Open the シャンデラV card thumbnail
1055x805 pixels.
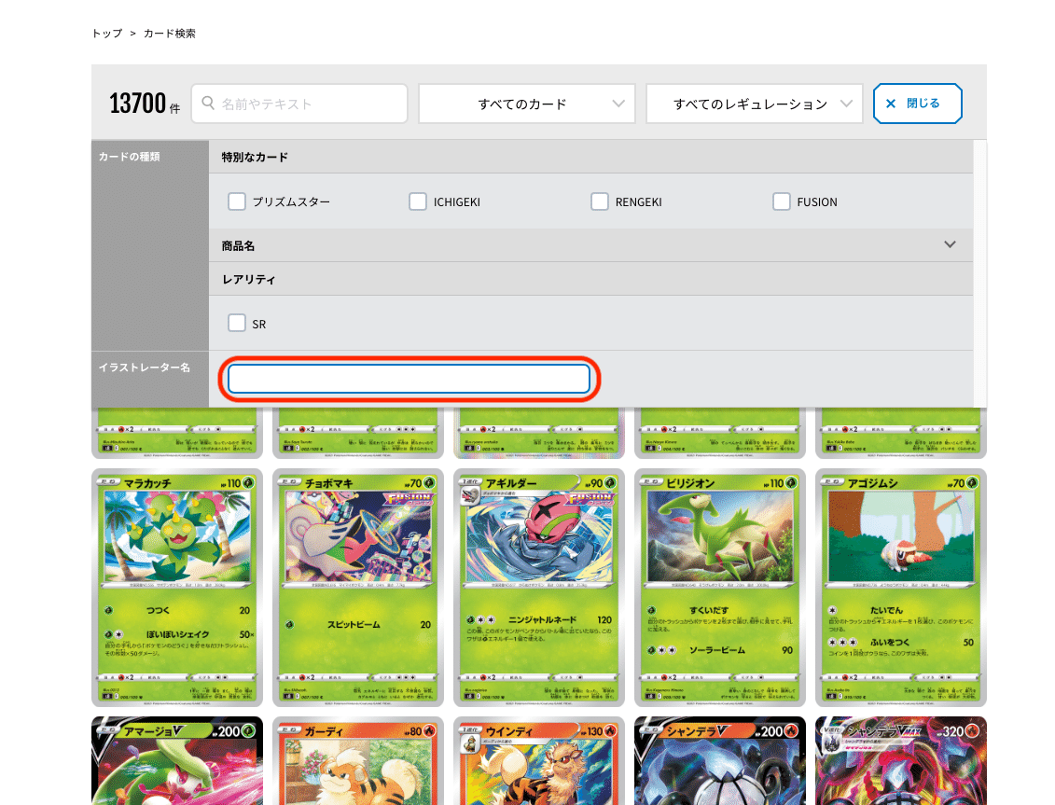720,760
